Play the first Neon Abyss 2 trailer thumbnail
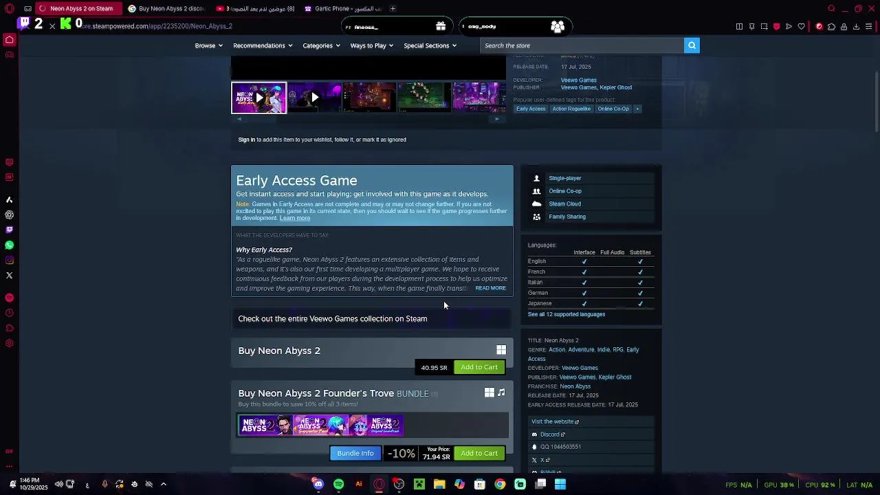880x495 pixels. point(258,98)
